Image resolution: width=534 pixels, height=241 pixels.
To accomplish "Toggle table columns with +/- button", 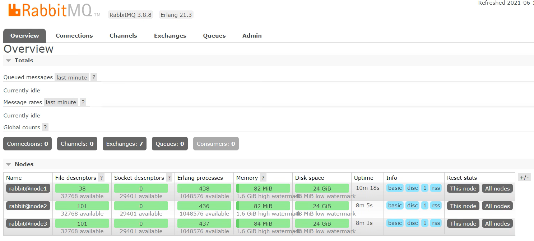I will [x=524, y=177].
